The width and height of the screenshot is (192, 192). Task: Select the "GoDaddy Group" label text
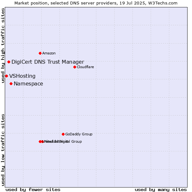[79, 134]
